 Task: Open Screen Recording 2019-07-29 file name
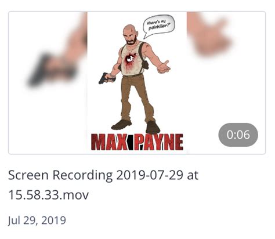tap(103, 184)
